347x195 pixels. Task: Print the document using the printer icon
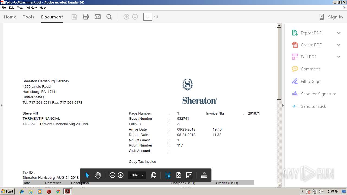pos(86,17)
